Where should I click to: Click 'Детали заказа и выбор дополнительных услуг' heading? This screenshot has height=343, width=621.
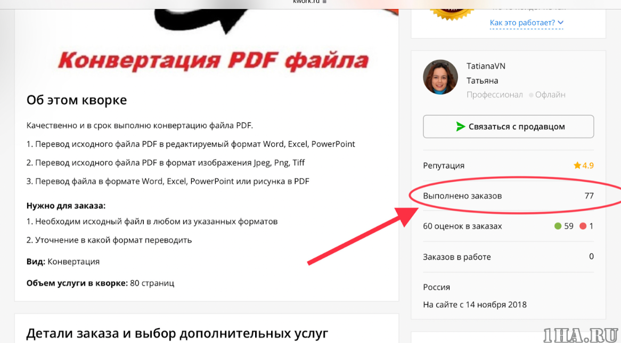tap(177, 333)
